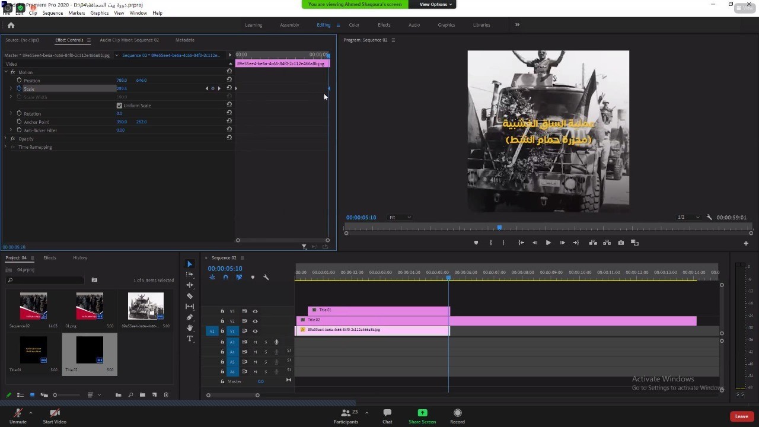Toggle V3 track output eye icon
759x427 pixels.
255,311
